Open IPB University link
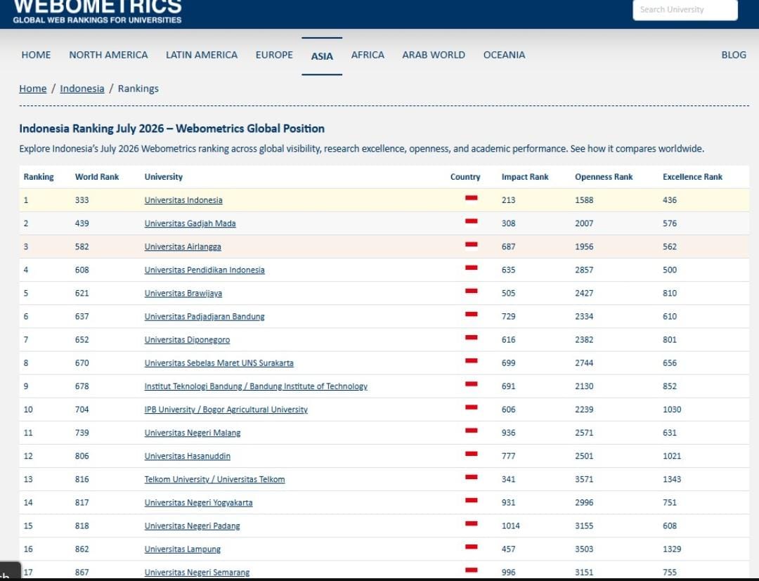Image resolution: width=759 pixels, height=581 pixels. [x=226, y=410]
